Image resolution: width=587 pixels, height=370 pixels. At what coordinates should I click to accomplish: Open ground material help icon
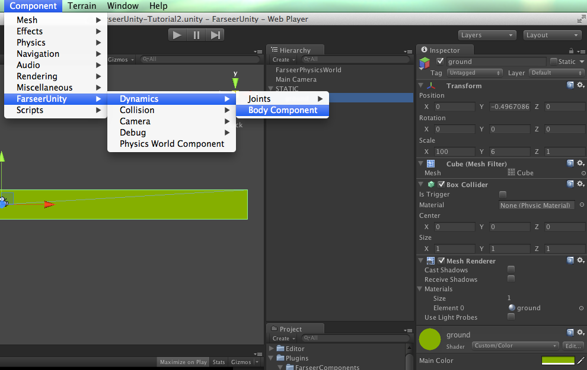570,333
